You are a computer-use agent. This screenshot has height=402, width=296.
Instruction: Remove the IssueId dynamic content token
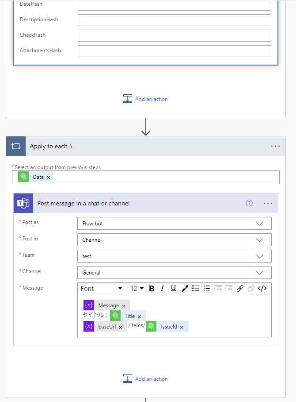(x=182, y=327)
